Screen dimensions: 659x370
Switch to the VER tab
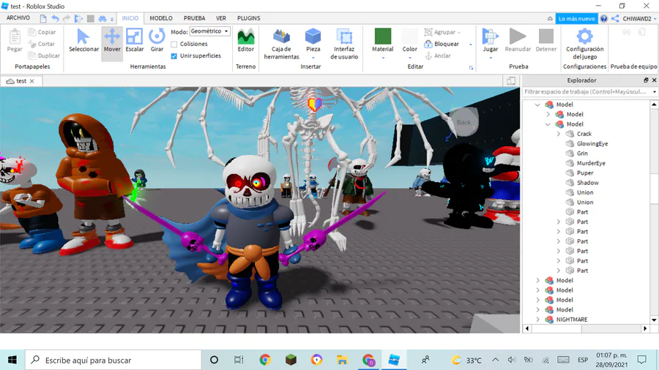pos(221,18)
